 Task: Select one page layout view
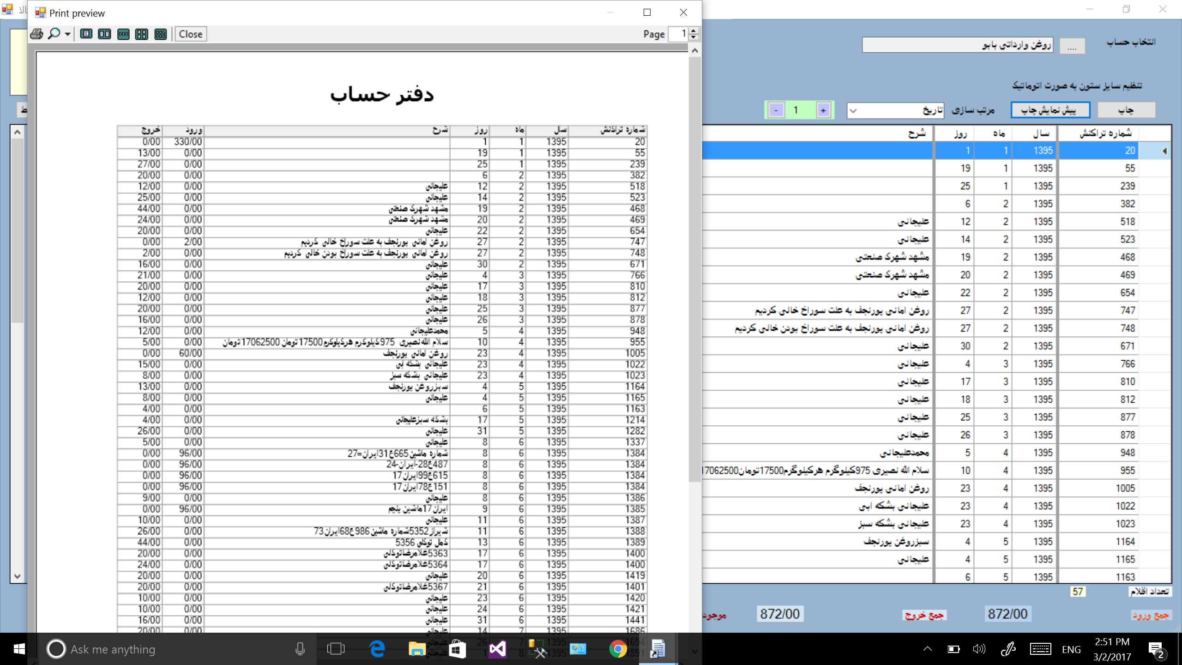tap(86, 34)
